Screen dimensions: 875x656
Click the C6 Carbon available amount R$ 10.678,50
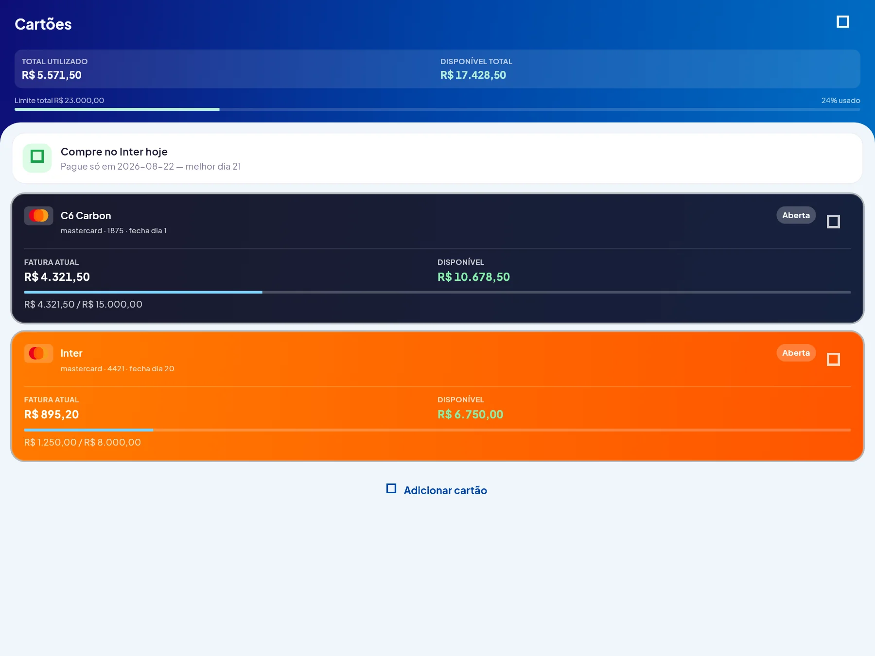(473, 277)
